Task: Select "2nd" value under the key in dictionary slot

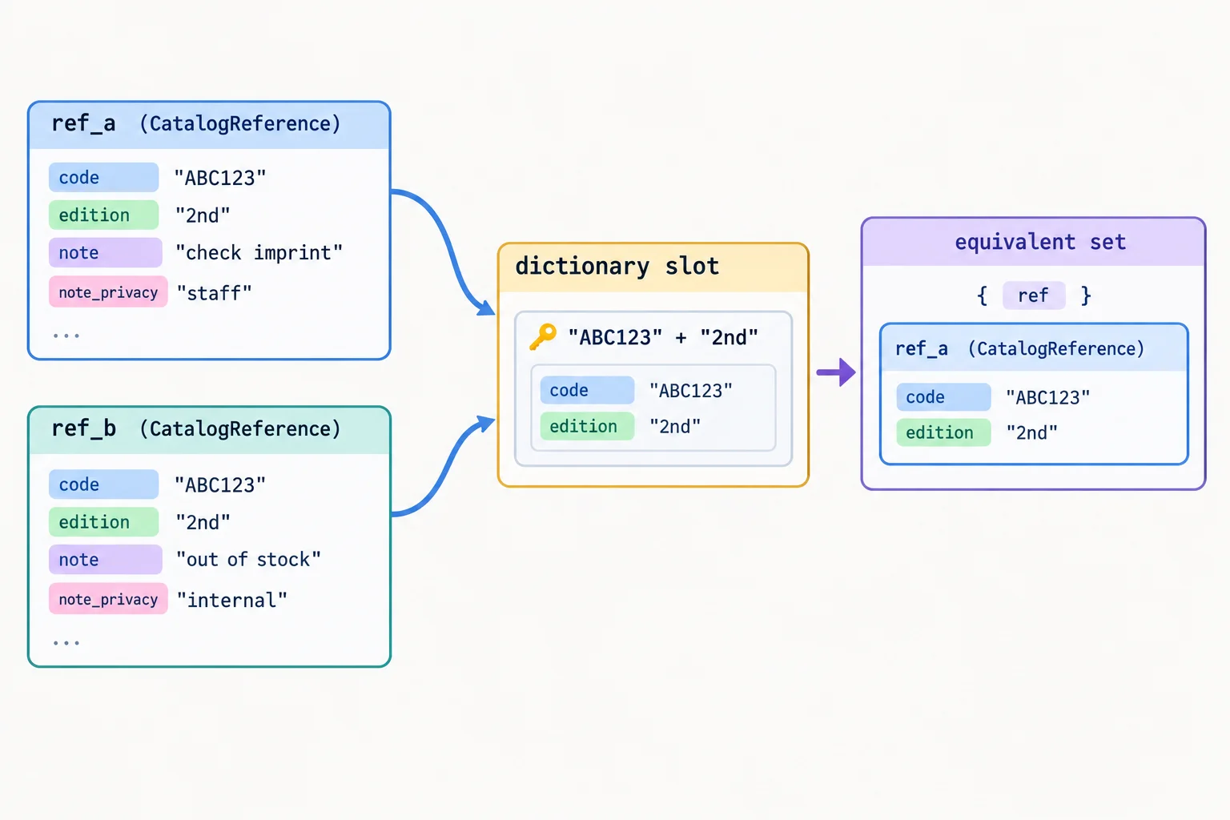Action: pos(675,427)
